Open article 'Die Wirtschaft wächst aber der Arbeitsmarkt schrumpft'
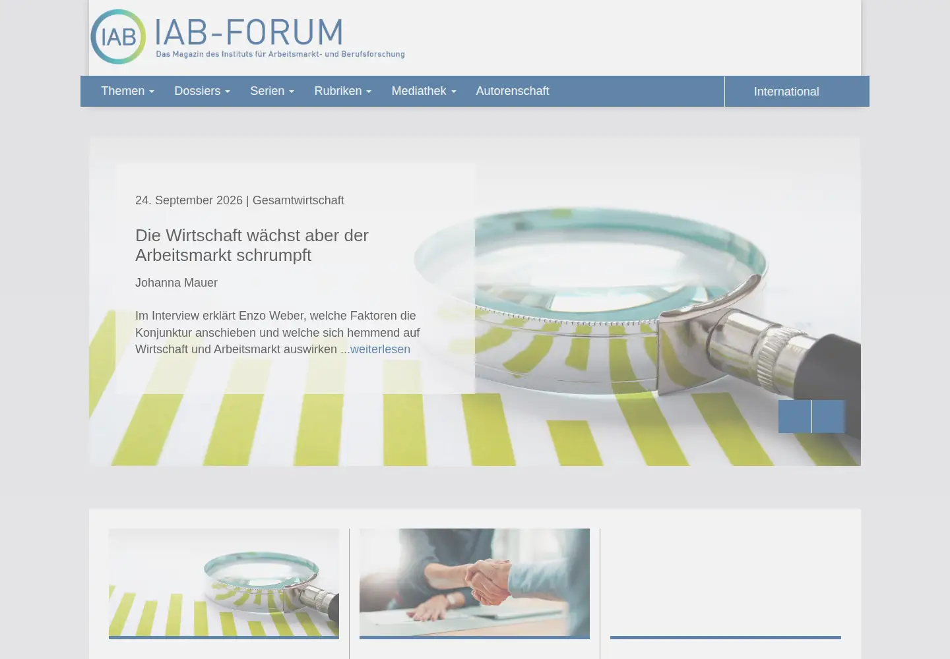The height and width of the screenshot is (659, 950). tap(252, 245)
